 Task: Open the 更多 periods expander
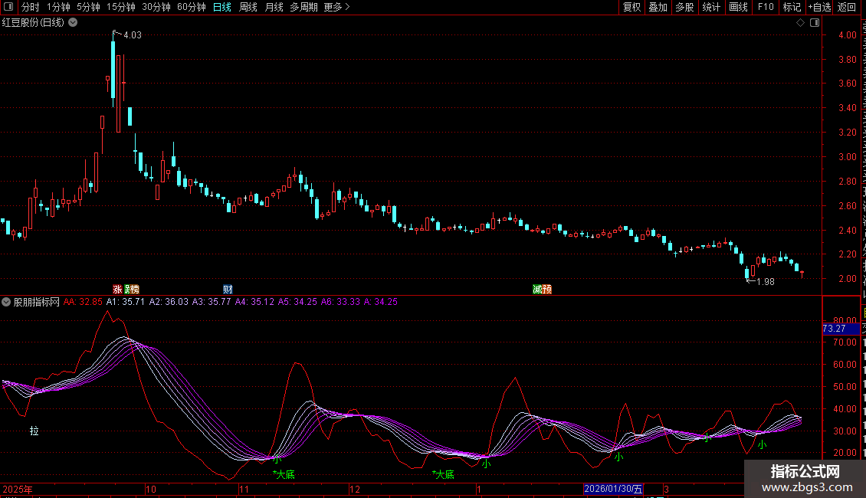336,7
